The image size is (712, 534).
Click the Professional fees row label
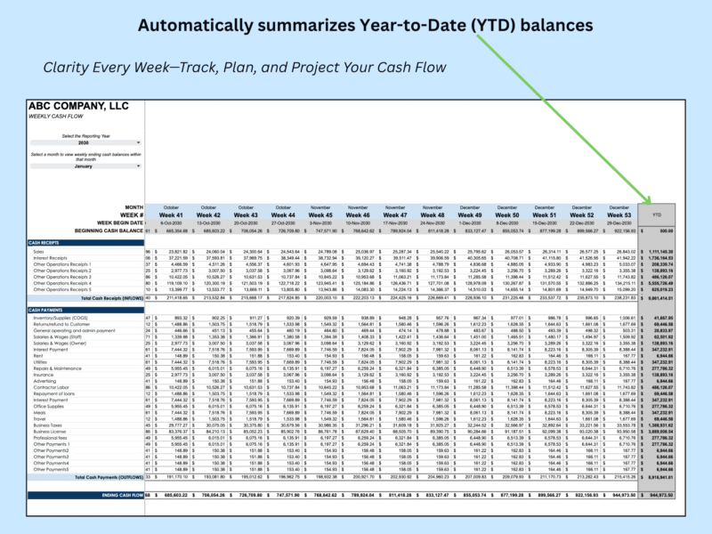[x=50, y=438]
